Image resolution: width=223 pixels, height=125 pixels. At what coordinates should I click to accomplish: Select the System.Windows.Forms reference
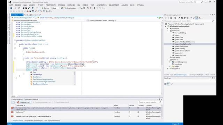pyautogui.click(x=182, y=51)
